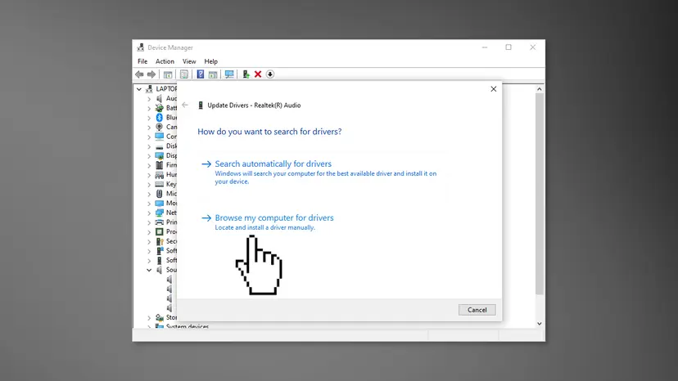Viewport: 678px width, 381px height.
Task: Select the 'Disk' drives tree row label
Action: tap(171, 146)
